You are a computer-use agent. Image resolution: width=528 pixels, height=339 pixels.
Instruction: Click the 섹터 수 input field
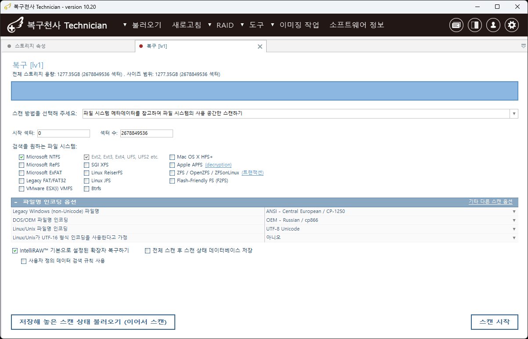[147, 133]
